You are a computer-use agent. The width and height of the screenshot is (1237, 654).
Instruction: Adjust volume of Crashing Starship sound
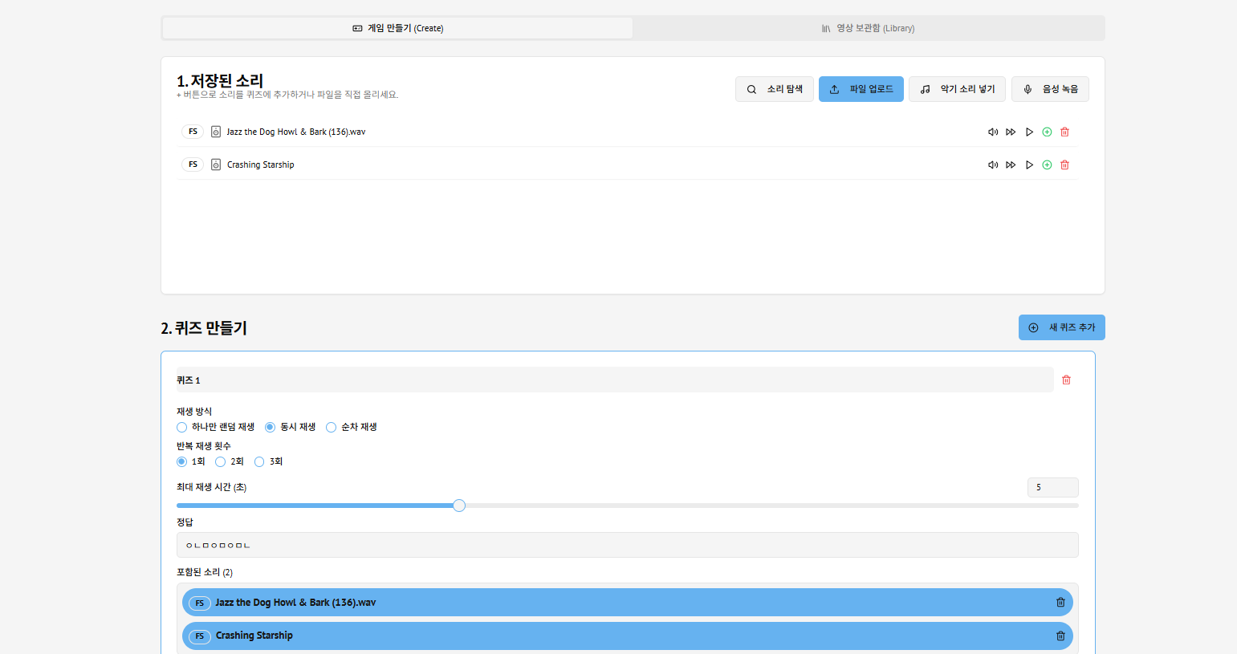click(993, 165)
